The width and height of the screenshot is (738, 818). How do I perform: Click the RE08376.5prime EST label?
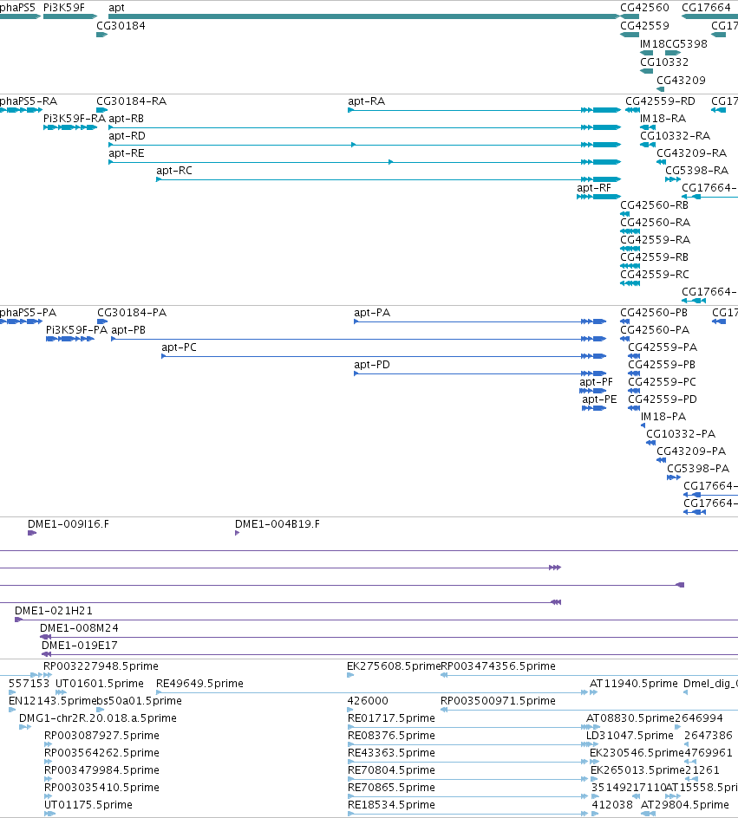pos(391,735)
